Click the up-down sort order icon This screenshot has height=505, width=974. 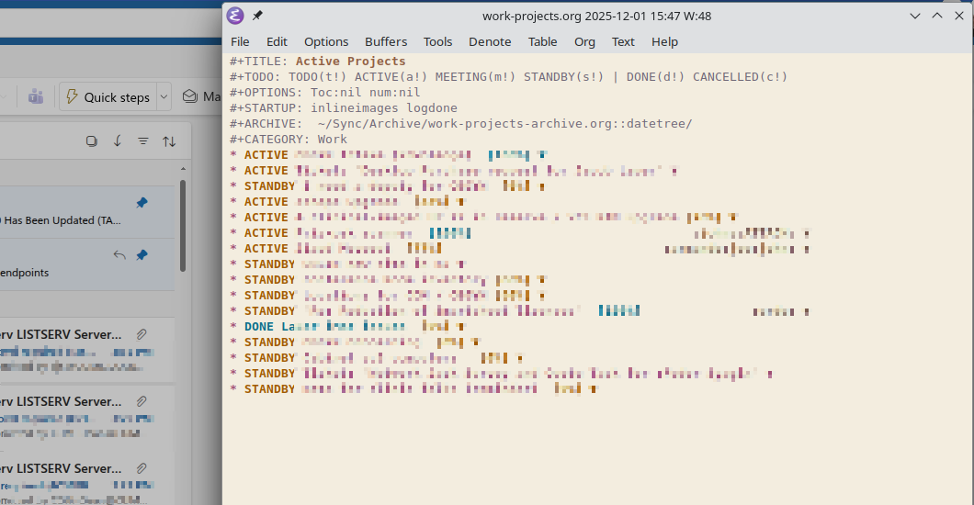(169, 141)
